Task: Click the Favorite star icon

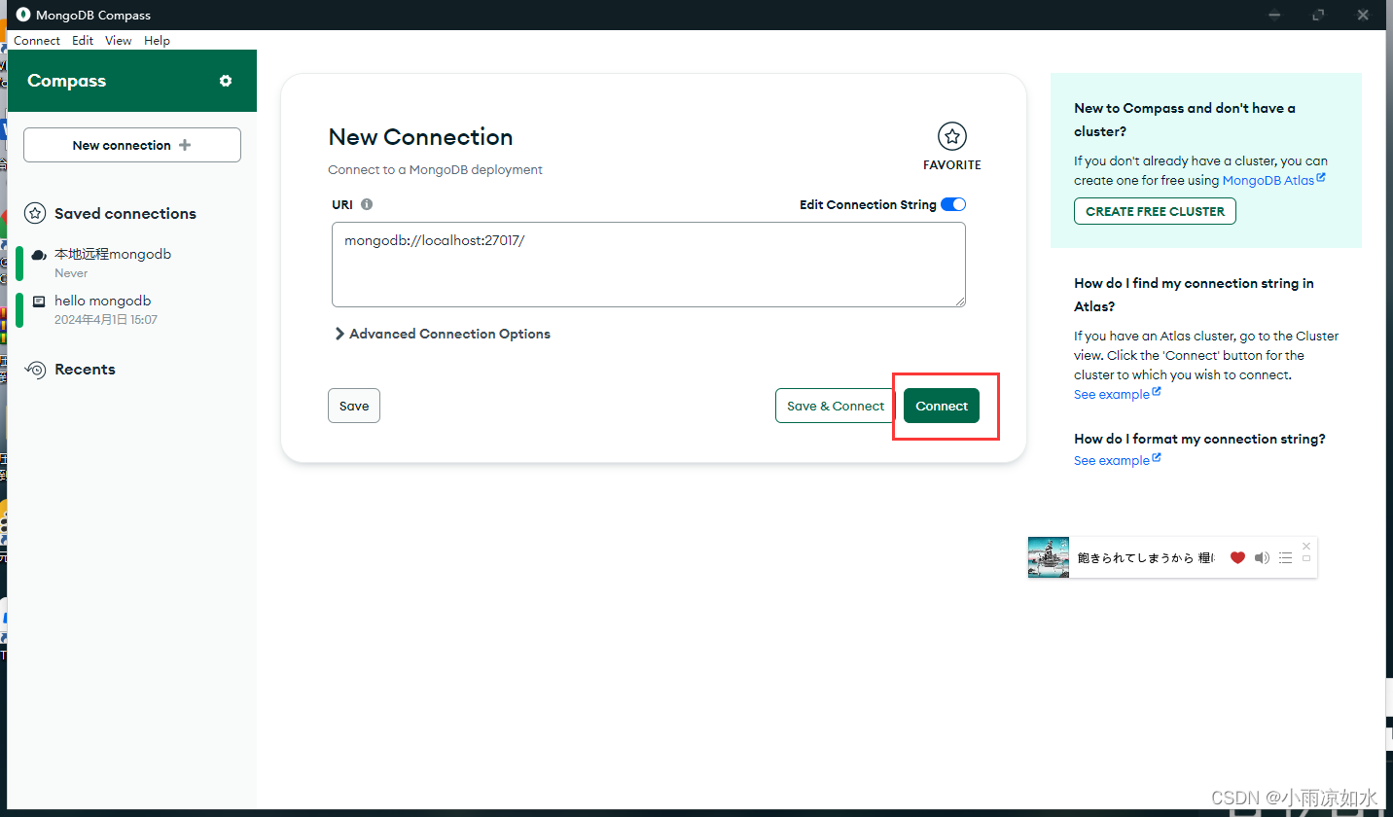Action: tap(952, 137)
